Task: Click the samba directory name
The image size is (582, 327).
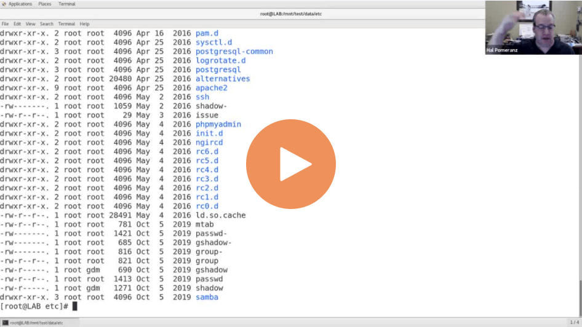Action: click(207, 297)
